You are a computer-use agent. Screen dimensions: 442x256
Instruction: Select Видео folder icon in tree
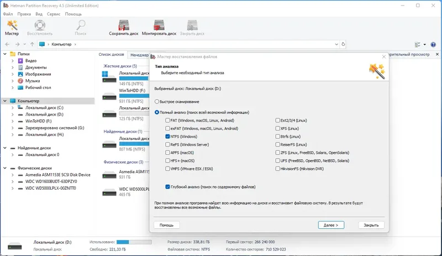20,61
